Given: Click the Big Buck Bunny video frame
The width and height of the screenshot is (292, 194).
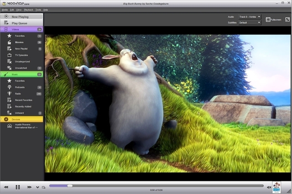Looking at the screenshot, I should click(x=167, y=104).
